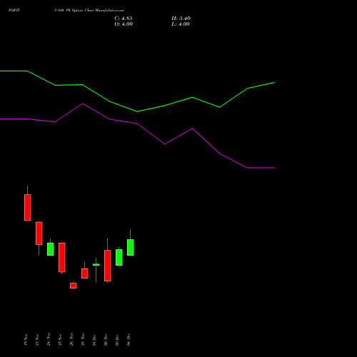Select the 19 Nov date label
Screen dimensions: 357x357
pyautogui.click(x=26, y=340)
